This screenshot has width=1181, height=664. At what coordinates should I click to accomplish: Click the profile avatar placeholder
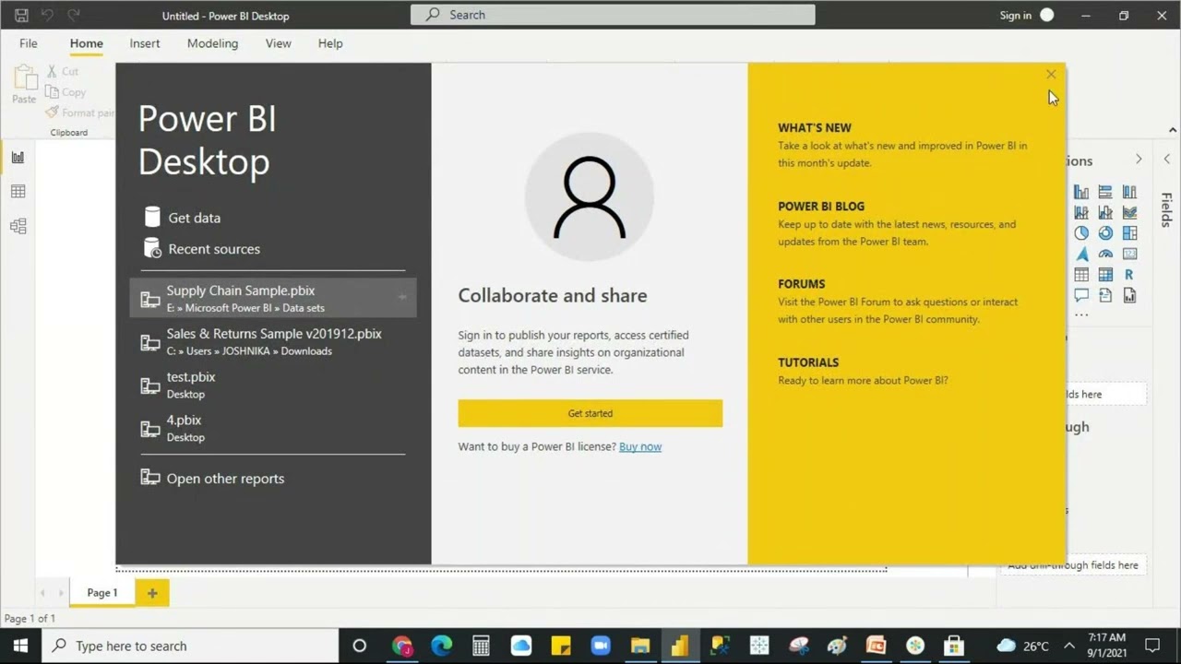coord(590,196)
